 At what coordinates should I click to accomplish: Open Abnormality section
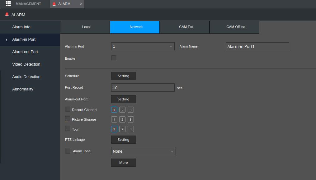pyautogui.click(x=30, y=89)
